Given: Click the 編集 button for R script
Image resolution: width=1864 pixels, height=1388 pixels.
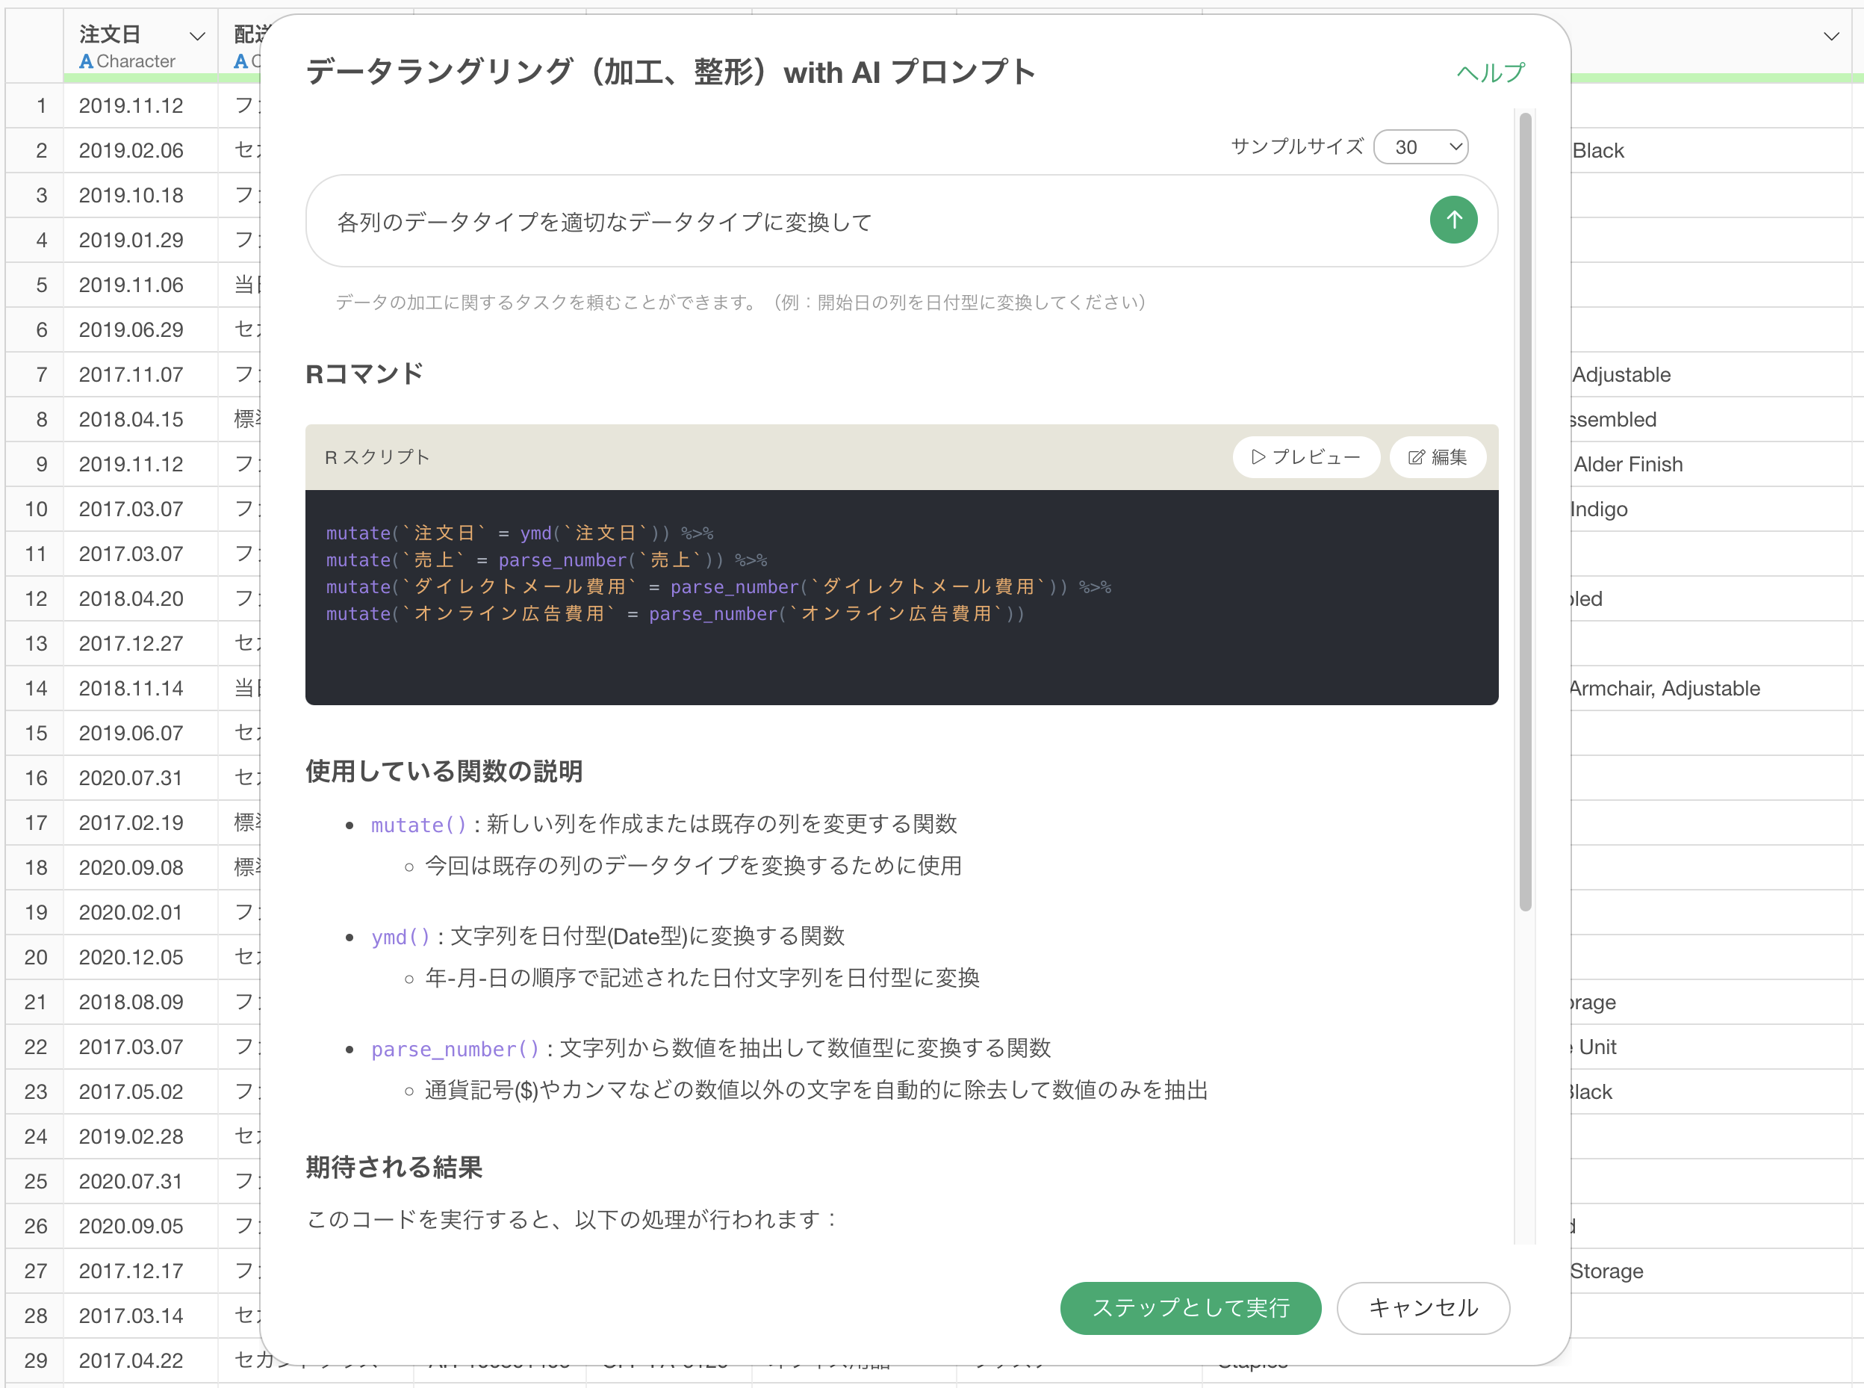Looking at the screenshot, I should point(1438,457).
